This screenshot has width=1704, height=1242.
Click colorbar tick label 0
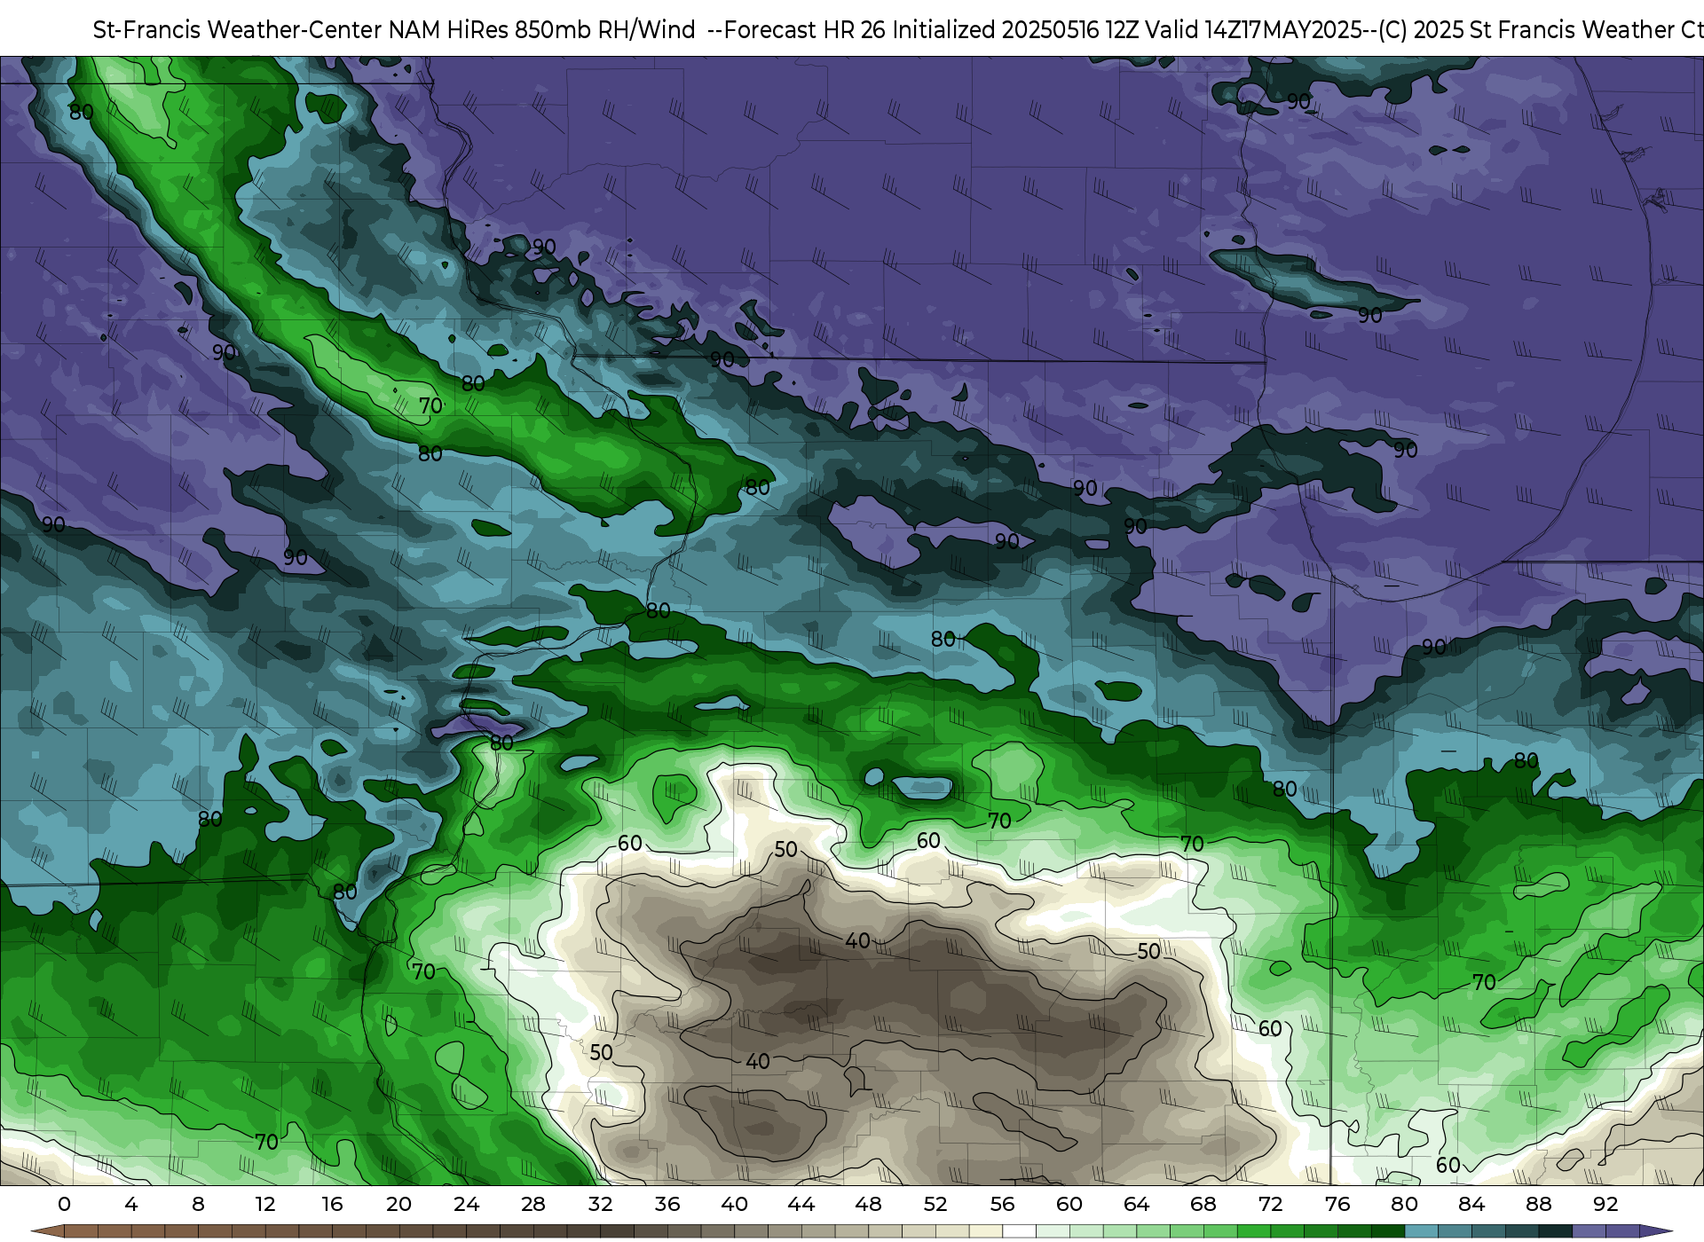click(x=64, y=1204)
